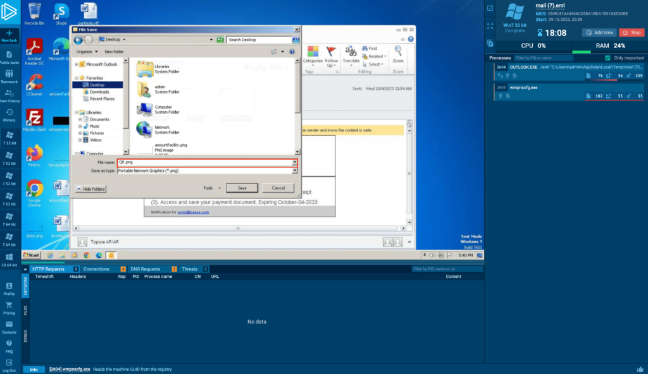Click the fullscreen expand icon
Image resolution: width=648 pixels, height=374 pixels.
pos(490,26)
